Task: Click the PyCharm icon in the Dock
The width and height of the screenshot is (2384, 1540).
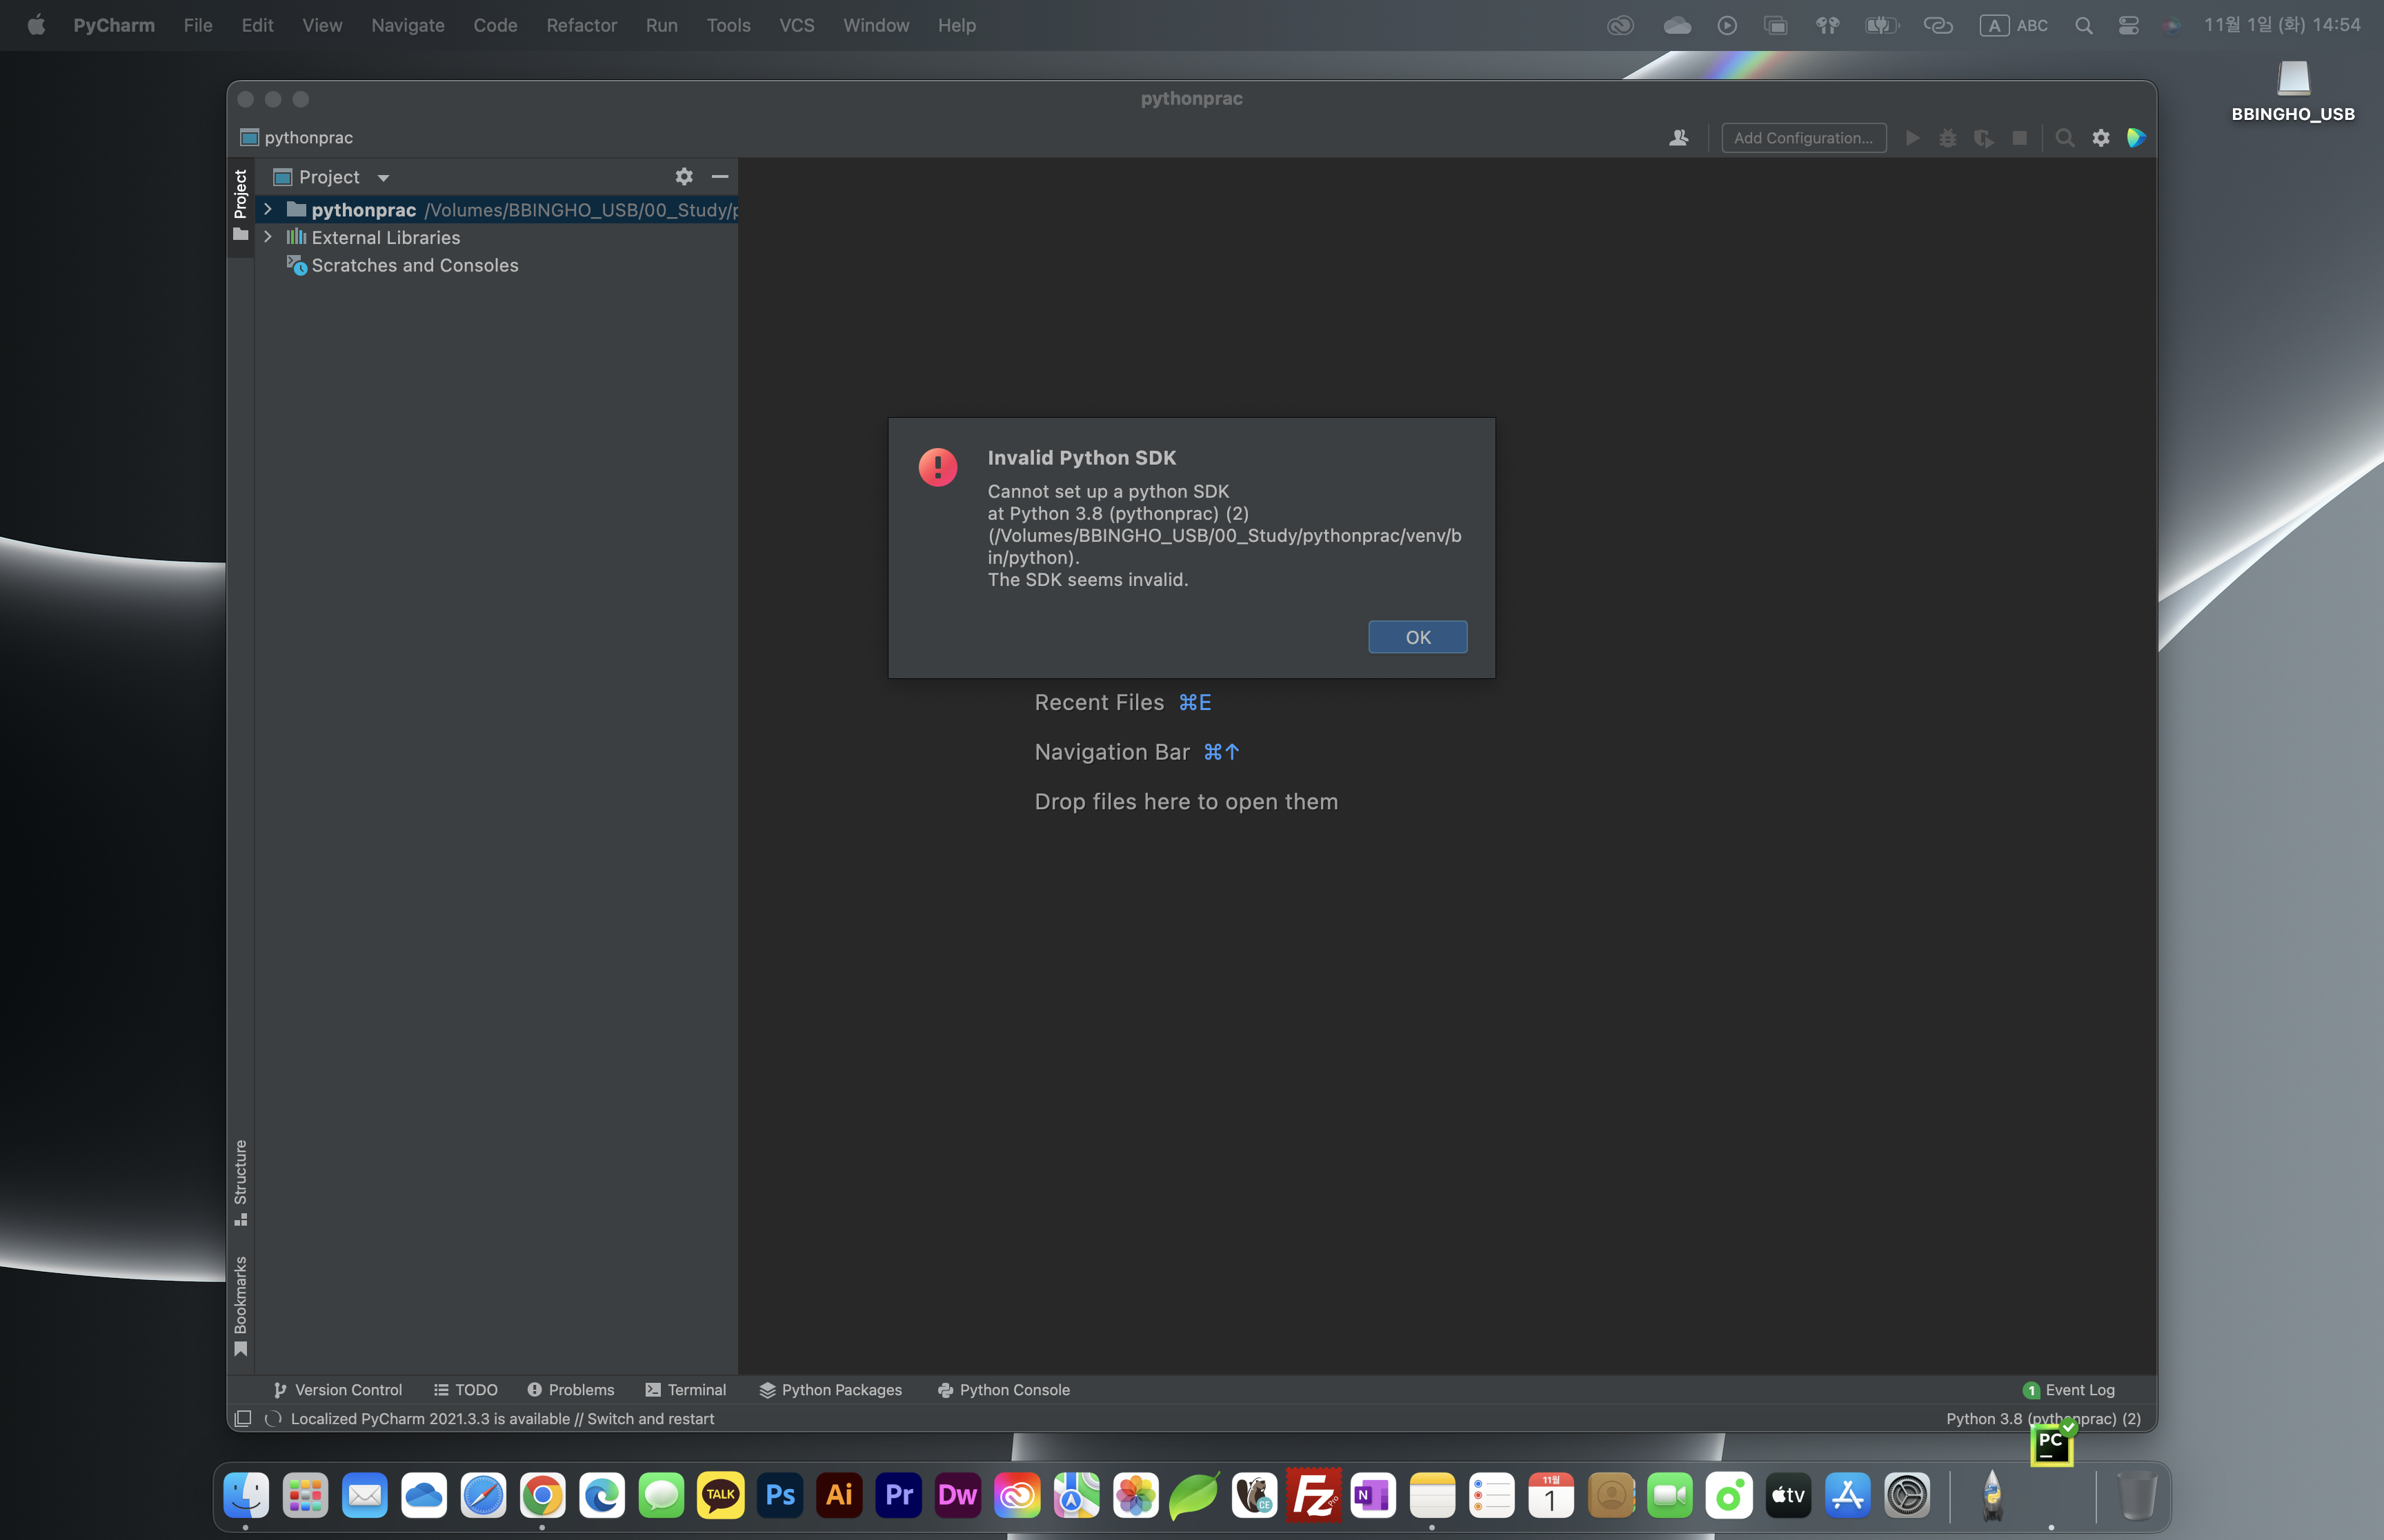Action: [x=2051, y=1444]
